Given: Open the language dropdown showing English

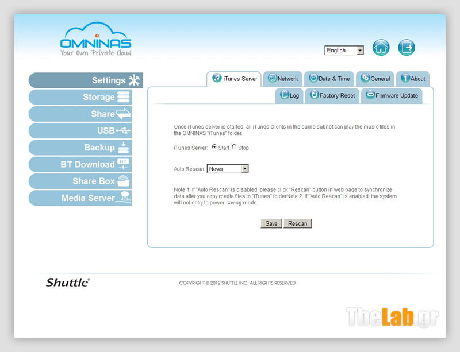Looking at the screenshot, I should (x=344, y=51).
